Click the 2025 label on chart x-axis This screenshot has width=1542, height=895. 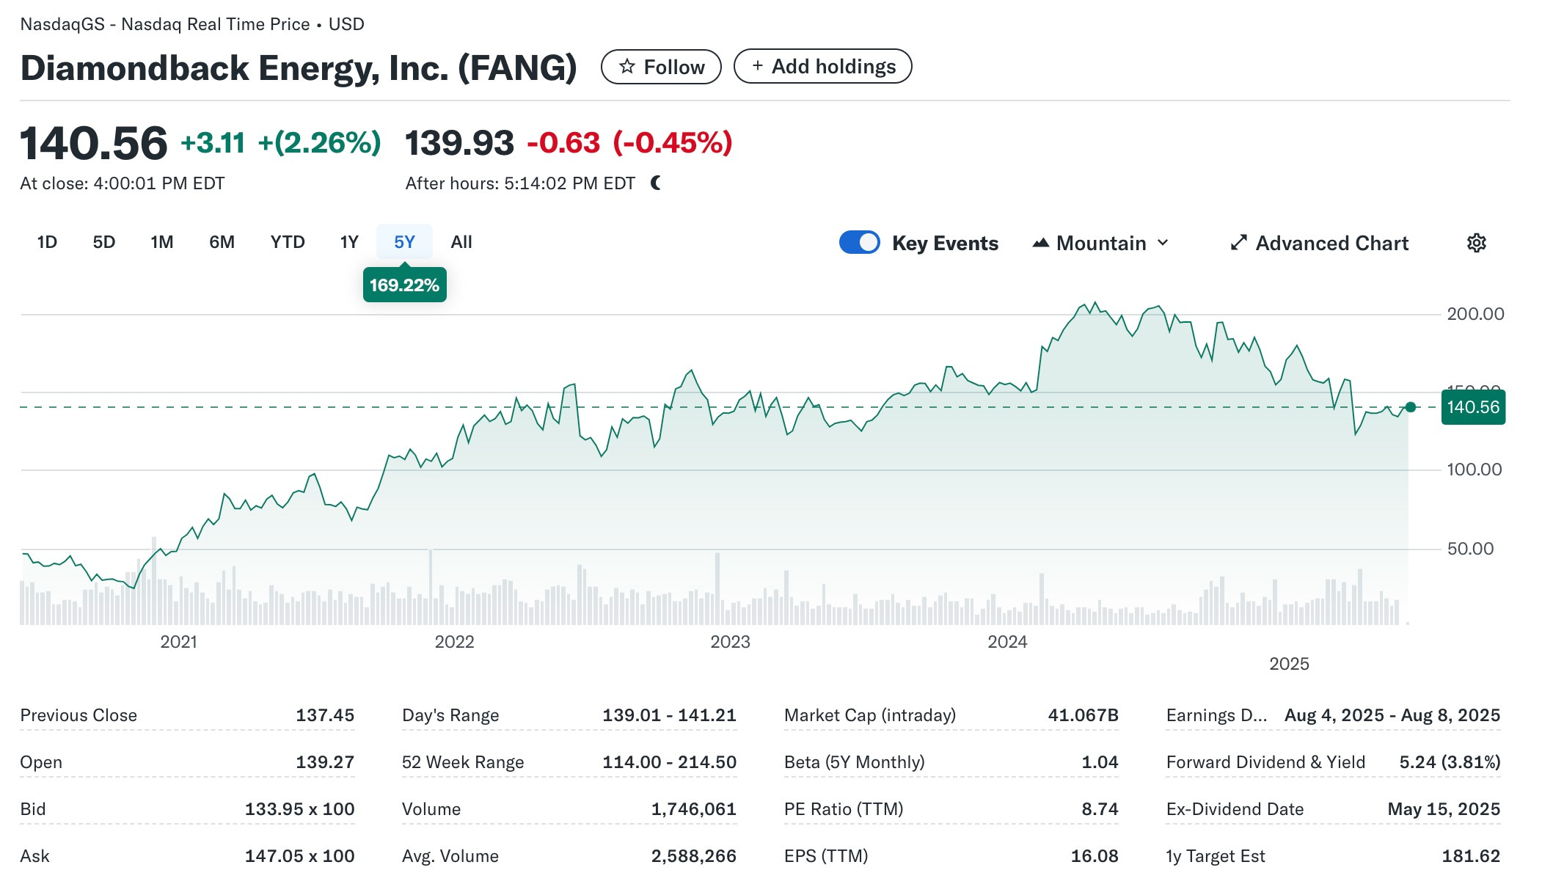click(x=1289, y=664)
